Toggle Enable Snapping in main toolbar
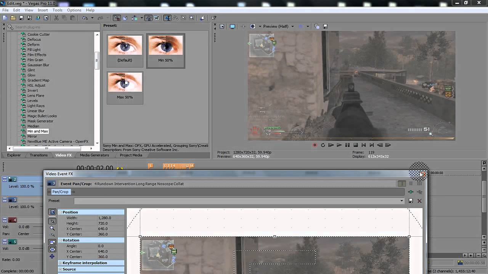The height and width of the screenshot is (274, 488). tap(117, 18)
